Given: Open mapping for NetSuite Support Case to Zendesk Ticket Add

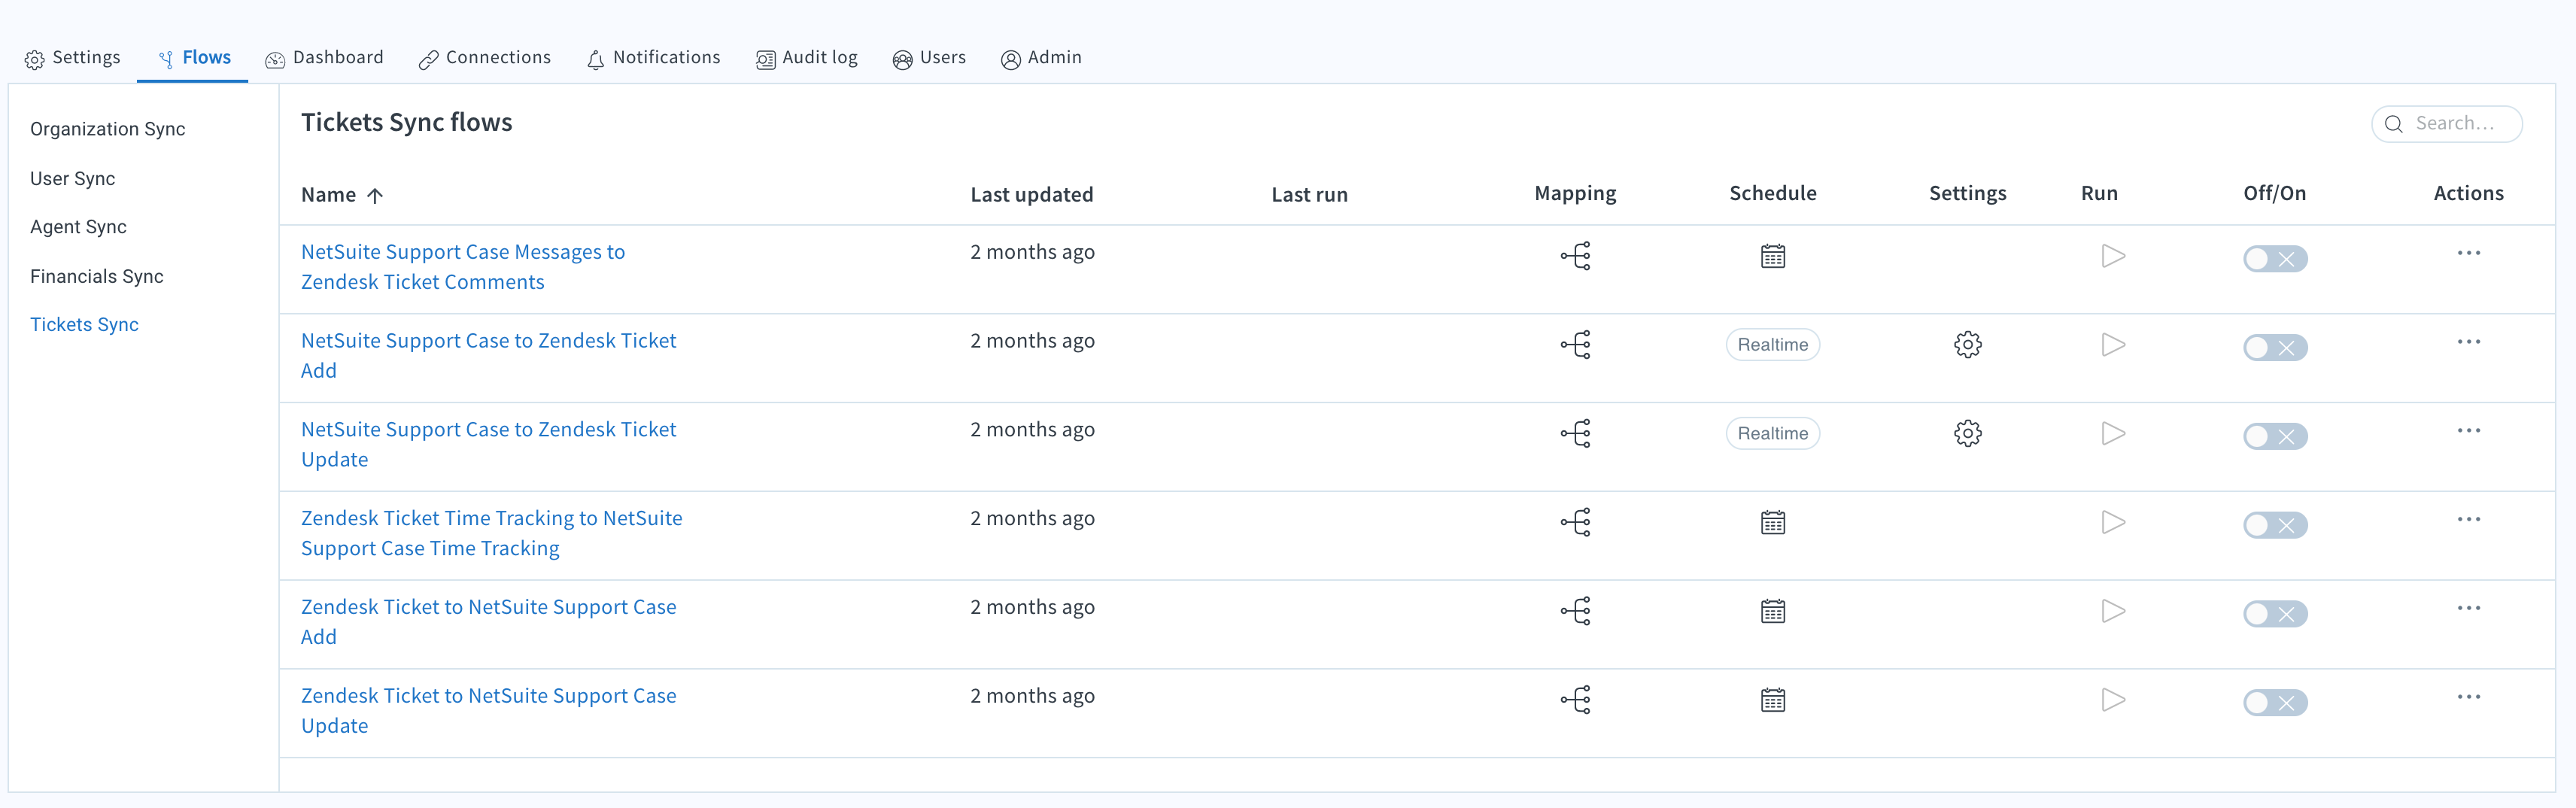Looking at the screenshot, I should [x=1575, y=345].
